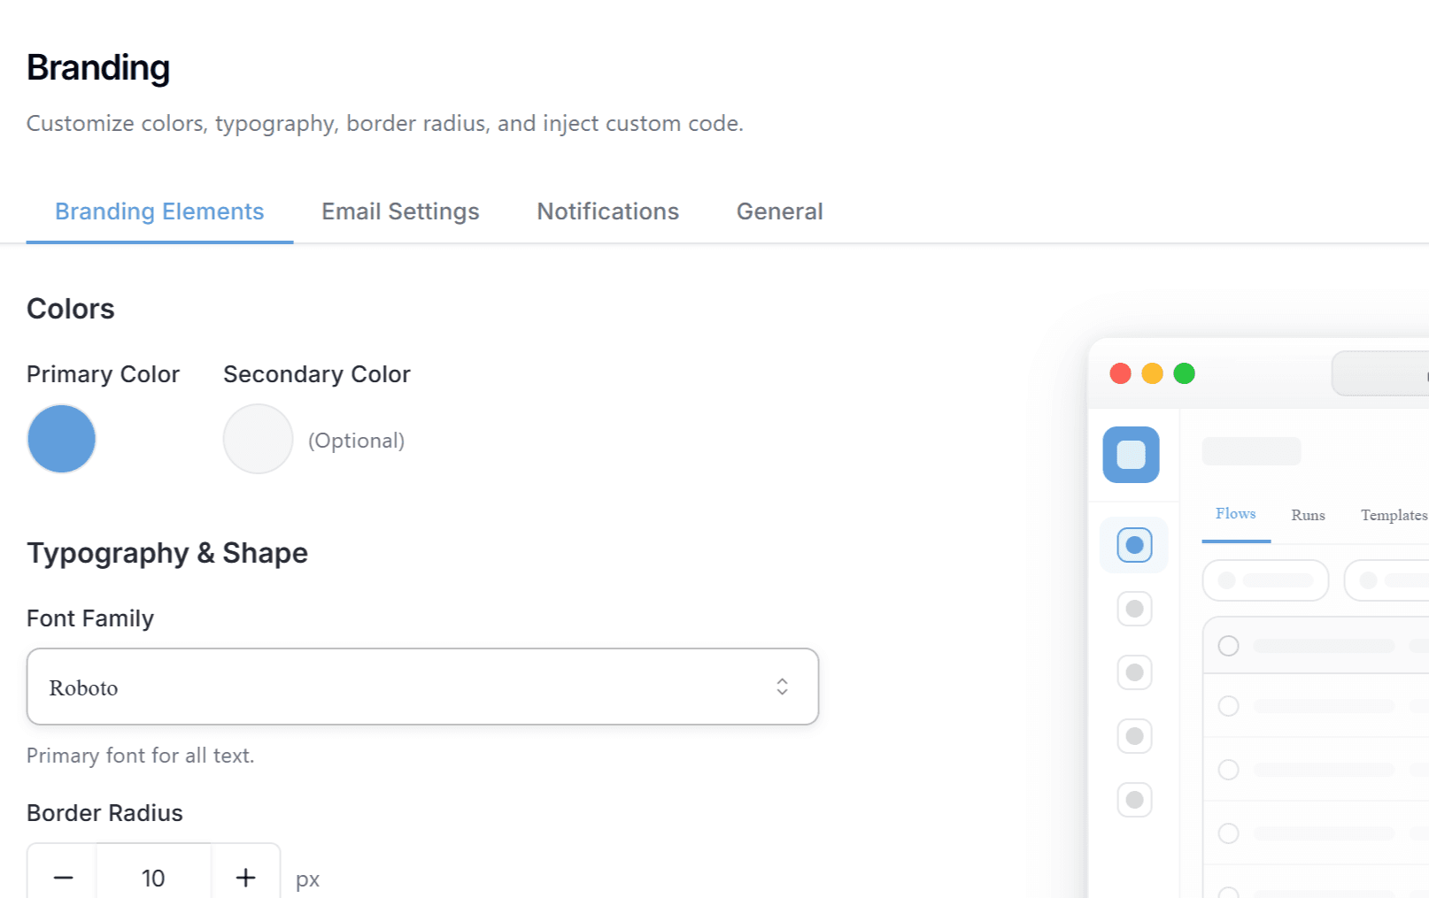Image resolution: width=1429 pixels, height=898 pixels.
Task: Click the Runs tab in preview
Action: point(1308,515)
